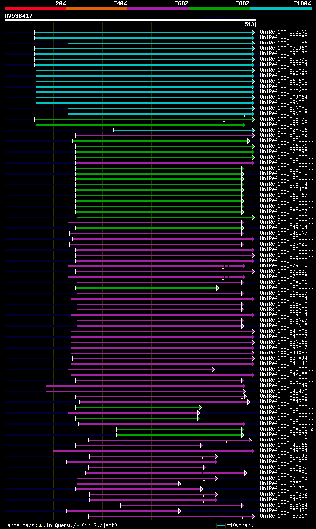Select the UniRef100_Q0VIA1-2 label

pyautogui.click(x=286, y=429)
